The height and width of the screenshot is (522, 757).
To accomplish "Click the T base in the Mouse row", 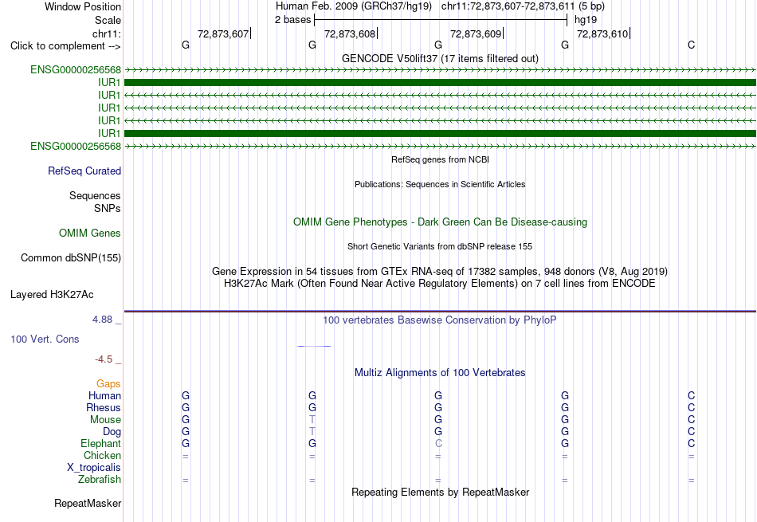I will coord(312,420).
